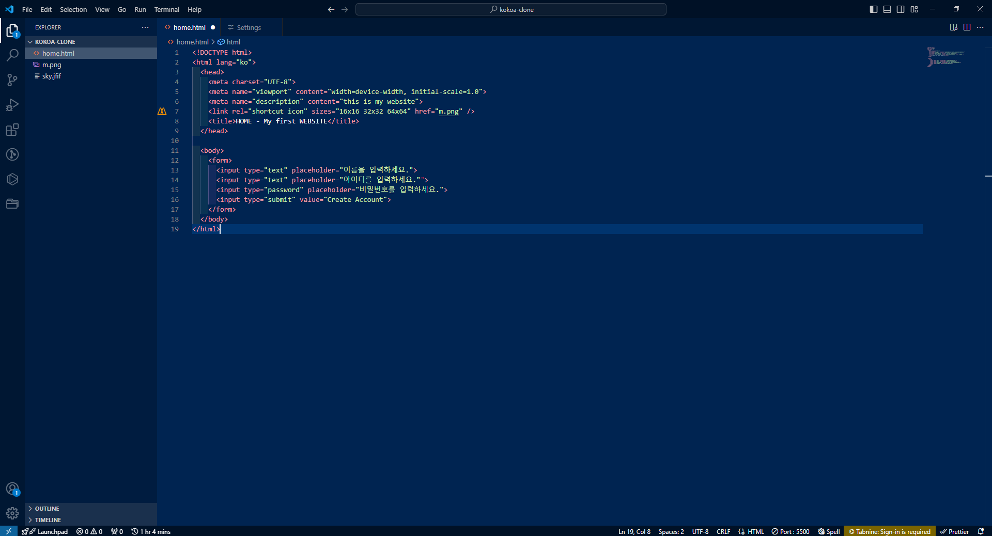Viewport: 992px width, 536px height.
Task: Click the ports forwarded indicator showing 0
Action: coord(117,531)
